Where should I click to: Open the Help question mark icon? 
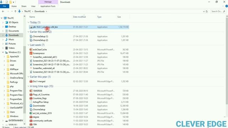tap(227, 6)
